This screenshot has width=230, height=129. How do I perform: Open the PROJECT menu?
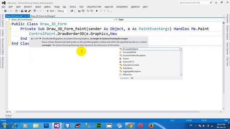click(x=28, y=7)
